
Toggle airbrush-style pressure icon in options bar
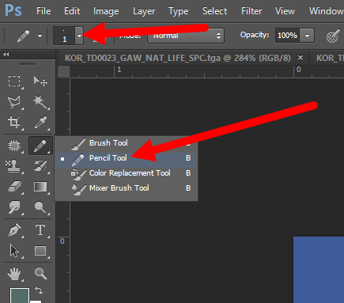click(x=333, y=36)
